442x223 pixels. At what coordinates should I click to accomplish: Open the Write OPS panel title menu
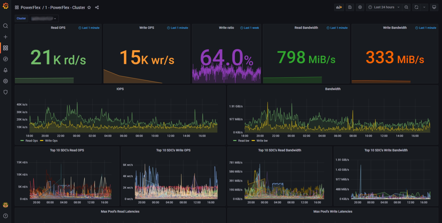(x=147, y=28)
